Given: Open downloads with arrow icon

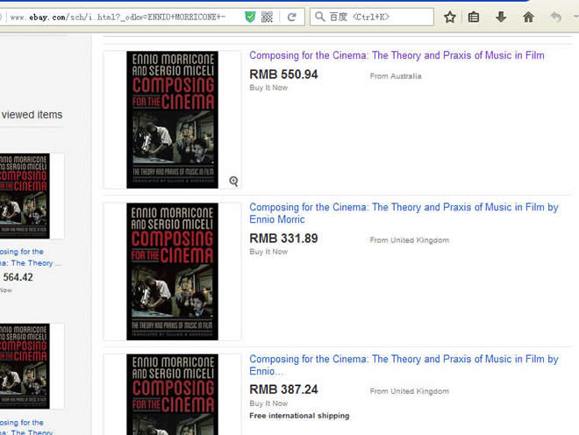Looking at the screenshot, I should [501, 17].
